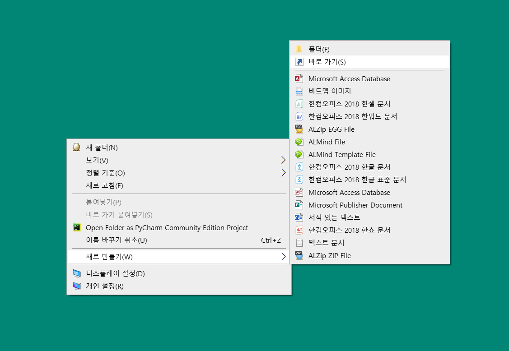Select 새로 고침(E) to refresh
509x351 pixels.
[179, 185]
